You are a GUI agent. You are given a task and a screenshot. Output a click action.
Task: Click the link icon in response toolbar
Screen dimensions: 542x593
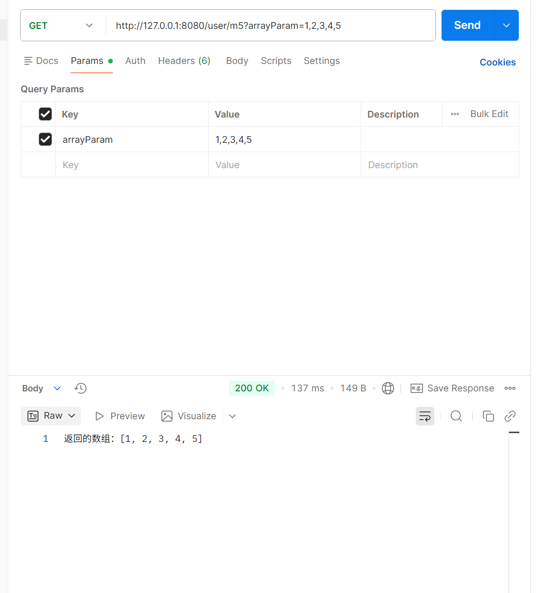point(510,416)
